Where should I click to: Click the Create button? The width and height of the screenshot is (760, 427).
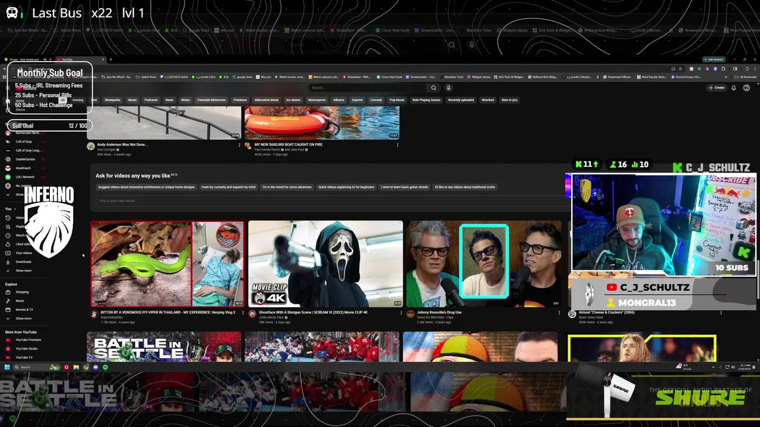tap(716, 88)
